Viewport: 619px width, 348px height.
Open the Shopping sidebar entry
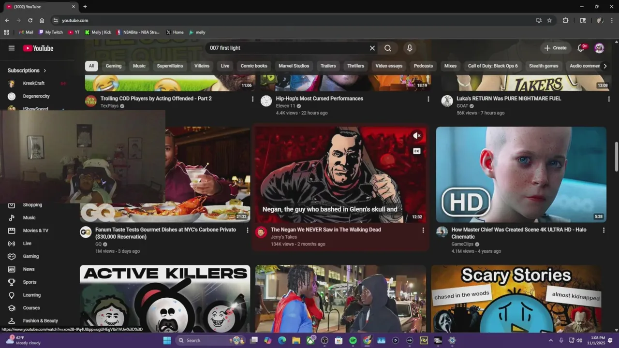point(32,205)
